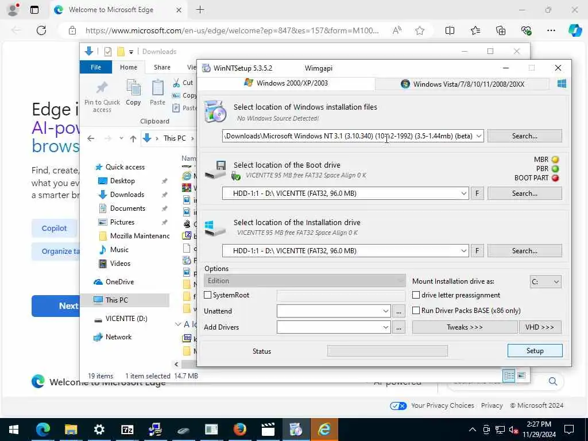Viewport: 588px width, 441px height.
Task: Open Tweaks >>> options
Action: (x=465, y=327)
